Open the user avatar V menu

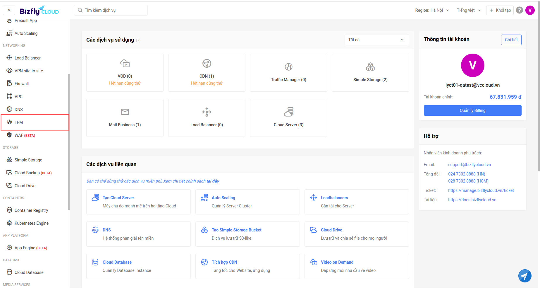point(530,10)
